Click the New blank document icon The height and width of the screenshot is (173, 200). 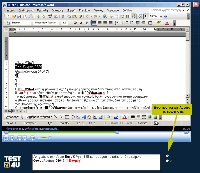8,17
